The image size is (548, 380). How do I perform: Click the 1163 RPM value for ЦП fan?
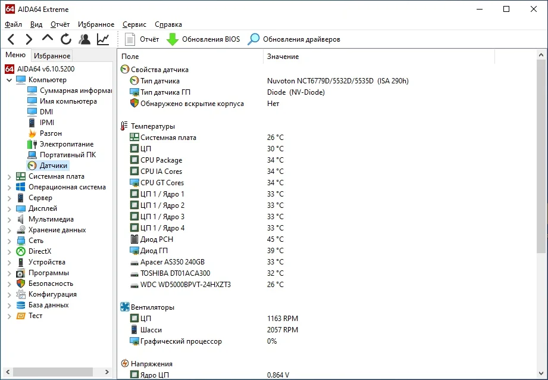pyautogui.click(x=283, y=319)
